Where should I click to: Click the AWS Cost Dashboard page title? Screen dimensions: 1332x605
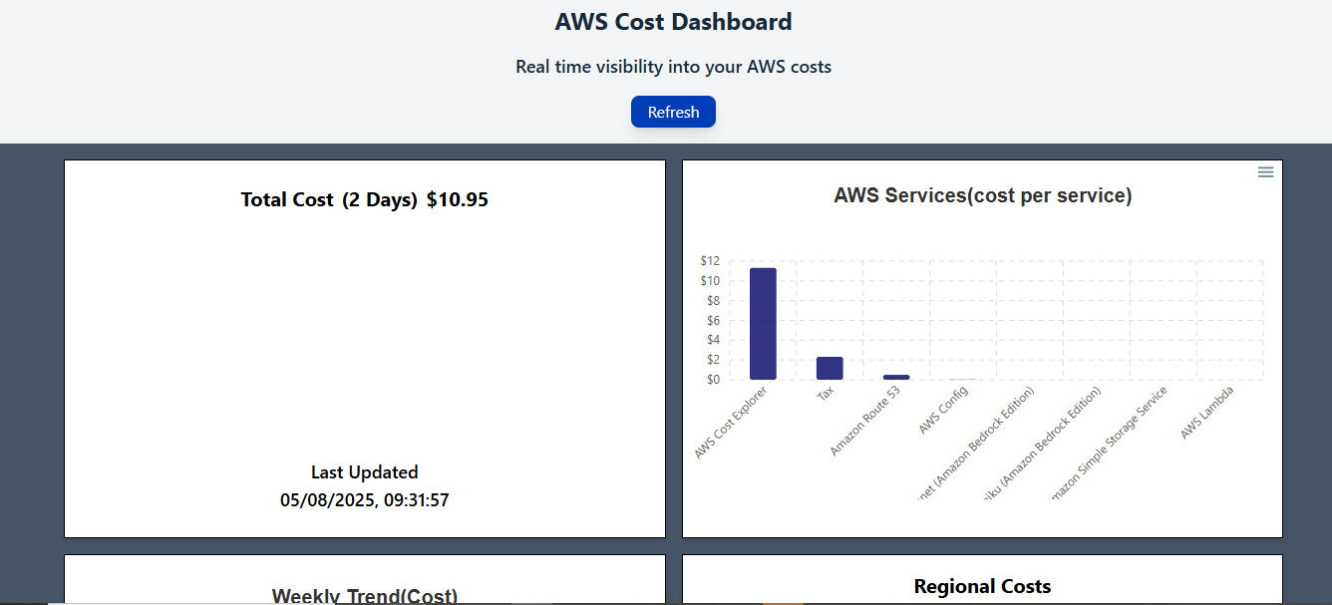tap(673, 22)
